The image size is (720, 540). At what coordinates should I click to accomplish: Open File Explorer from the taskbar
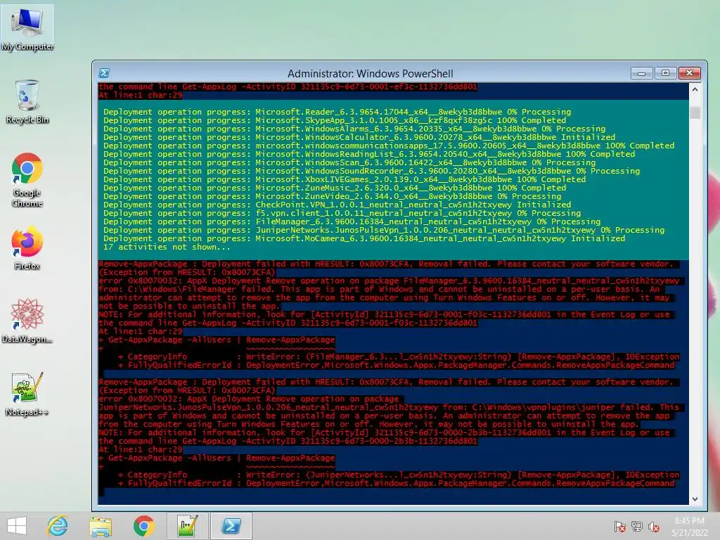pyautogui.click(x=101, y=526)
